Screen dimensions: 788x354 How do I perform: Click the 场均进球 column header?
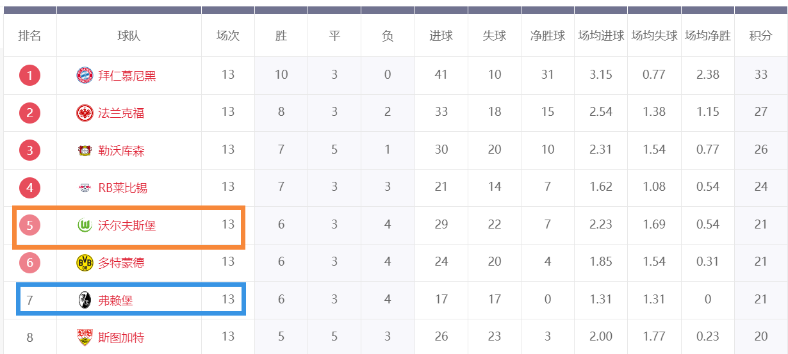(x=601, y=36)
